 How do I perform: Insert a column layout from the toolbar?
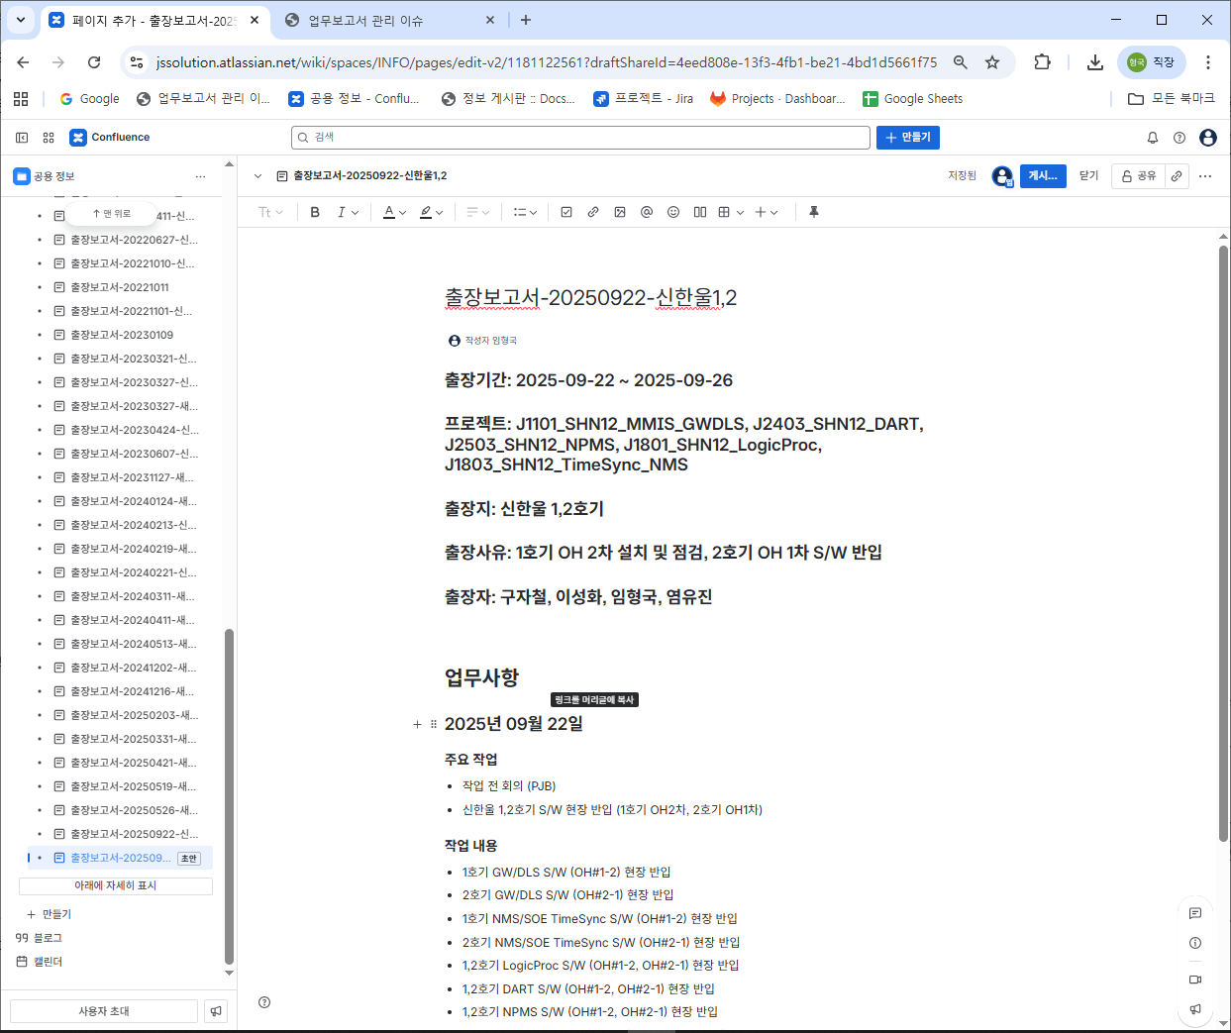click(700, 212)
